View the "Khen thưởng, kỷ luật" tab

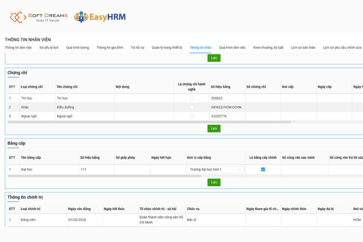pyautogui.click(x=268, y=48)
